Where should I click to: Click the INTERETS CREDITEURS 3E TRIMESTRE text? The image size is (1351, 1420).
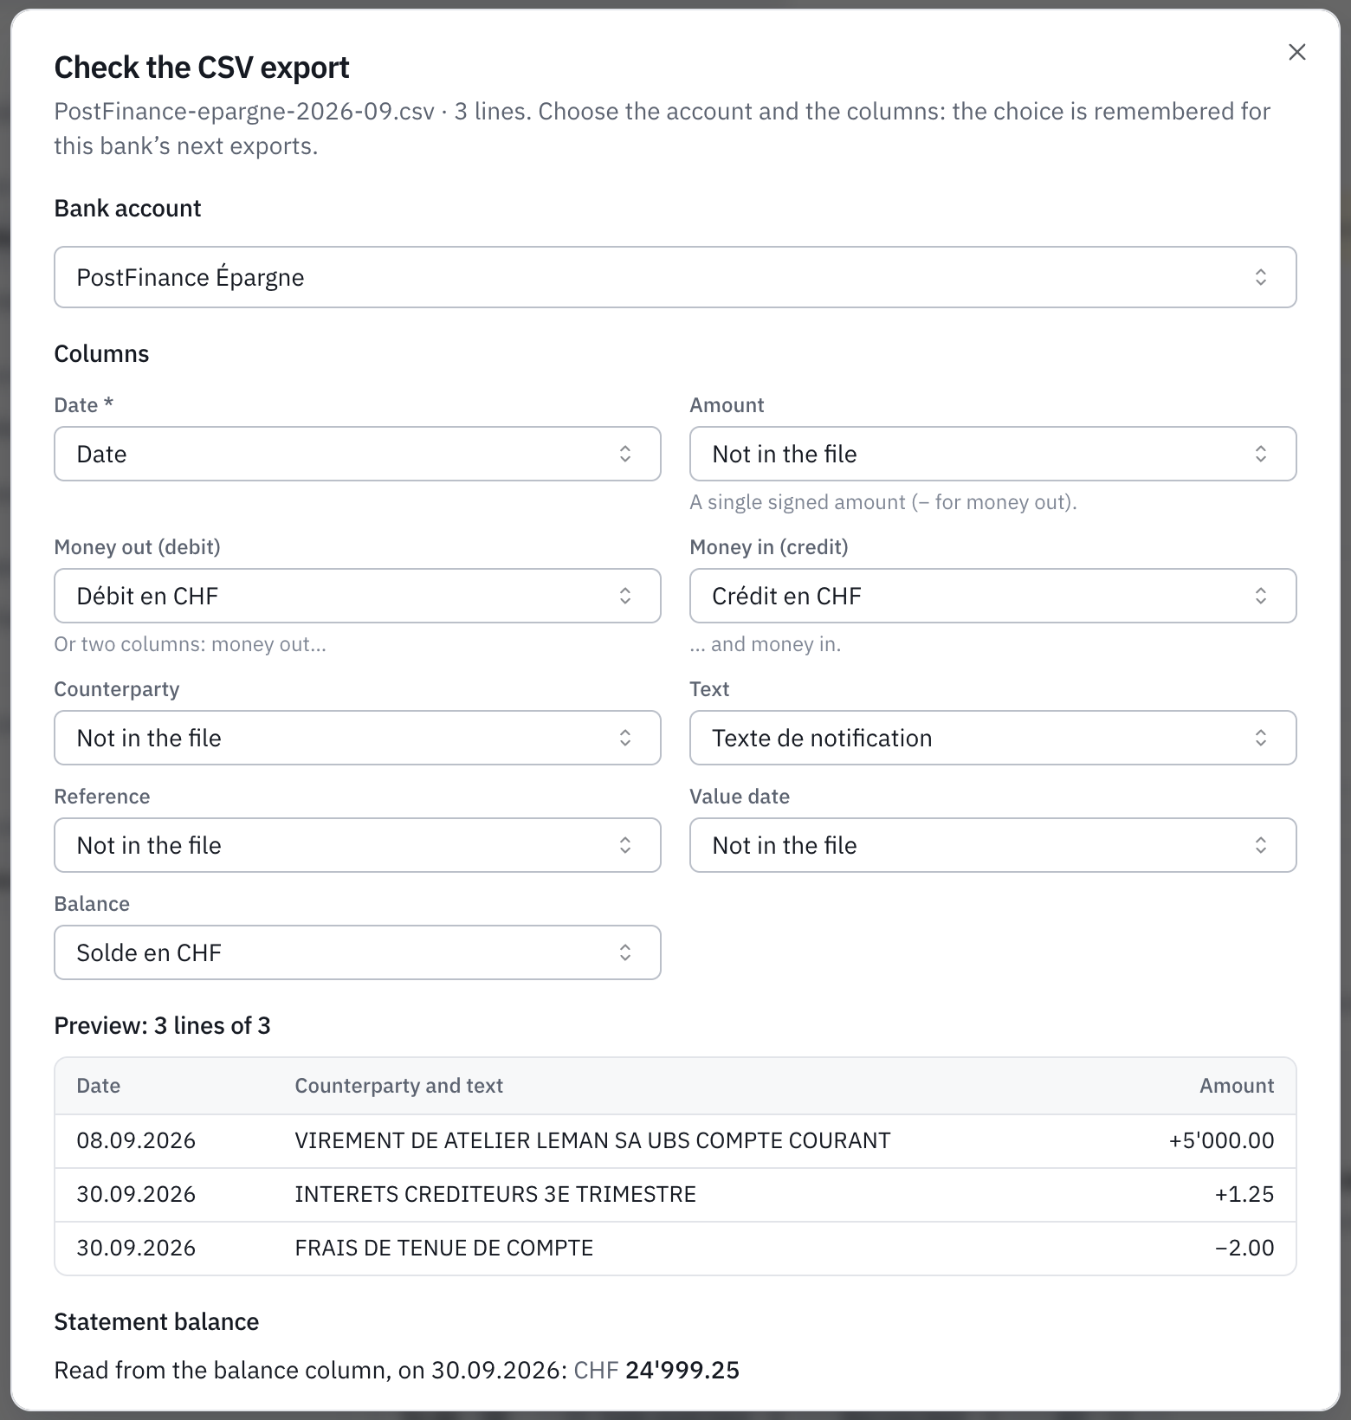495,1194
